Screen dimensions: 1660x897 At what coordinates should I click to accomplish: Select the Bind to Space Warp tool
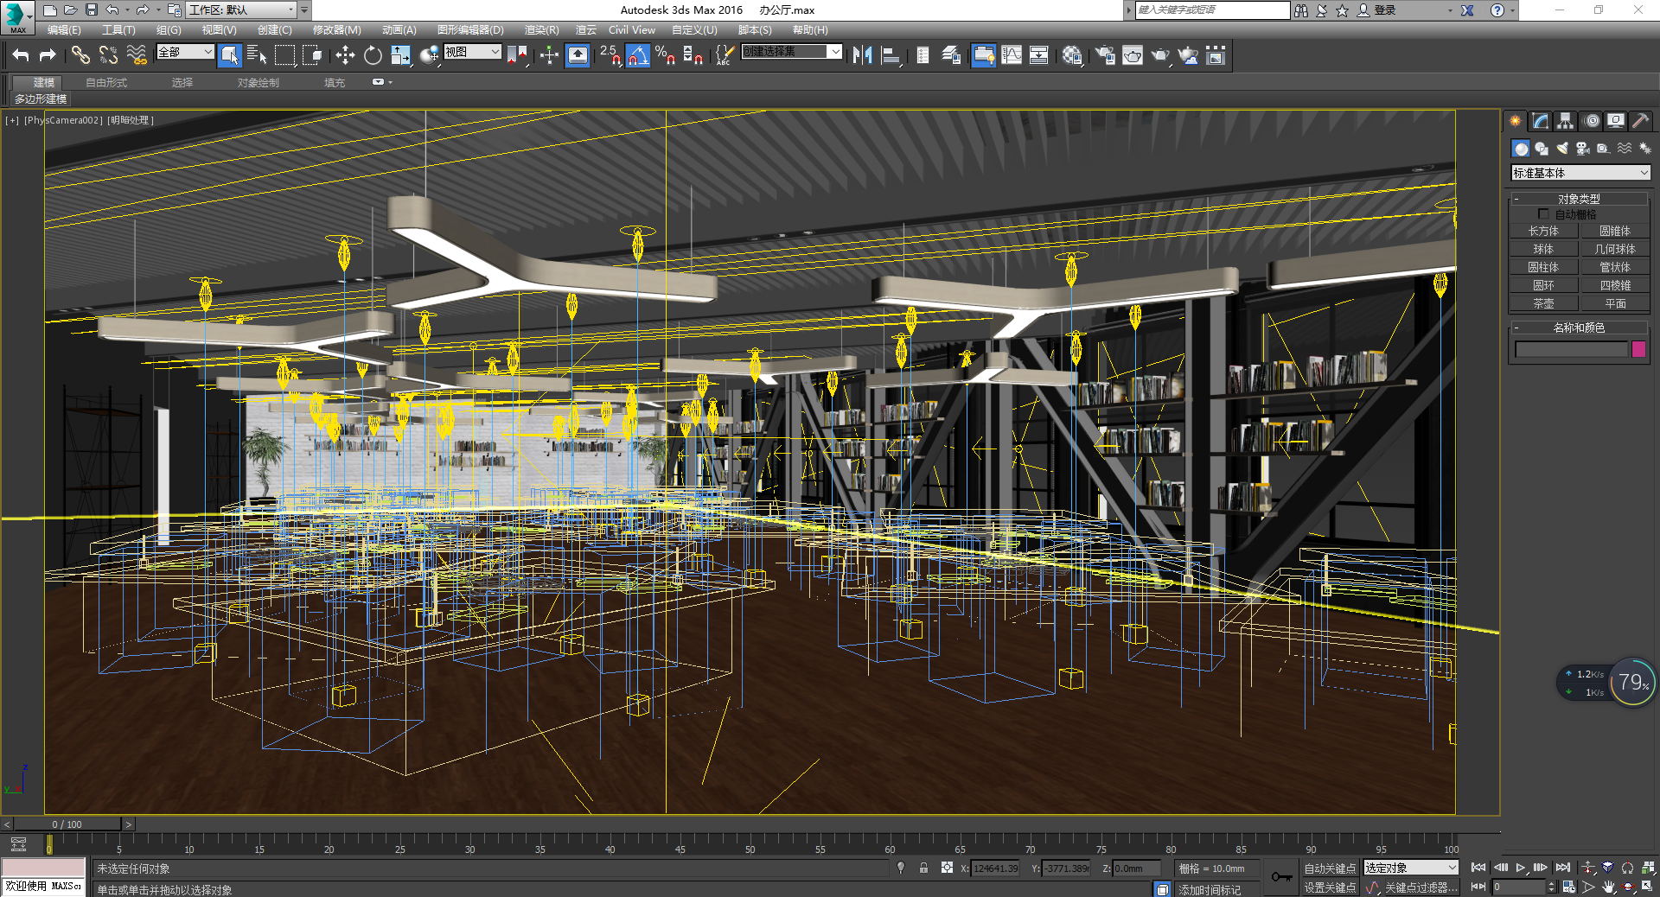pyautogui.click(x=136, y=55)
